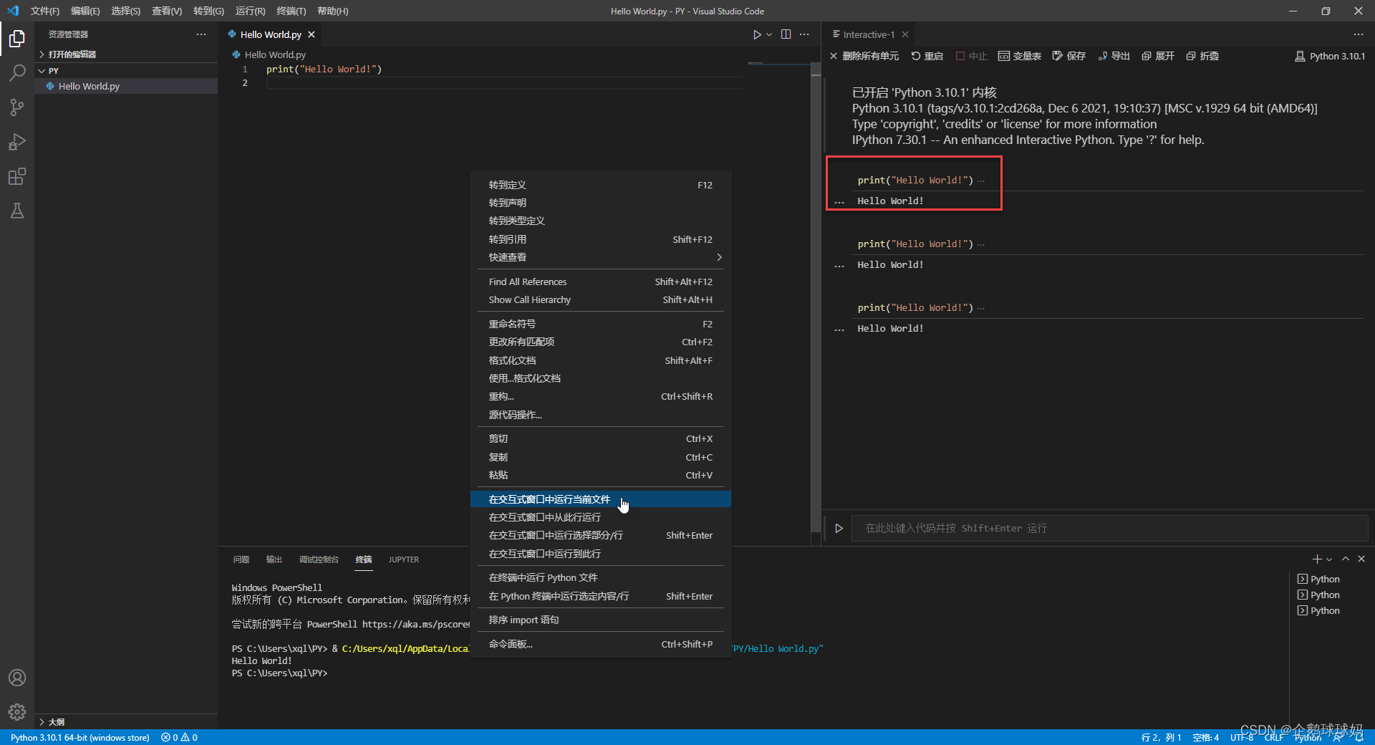Run the Python file with the play icon
The image size is (1375, 745).
pos(757,34)
